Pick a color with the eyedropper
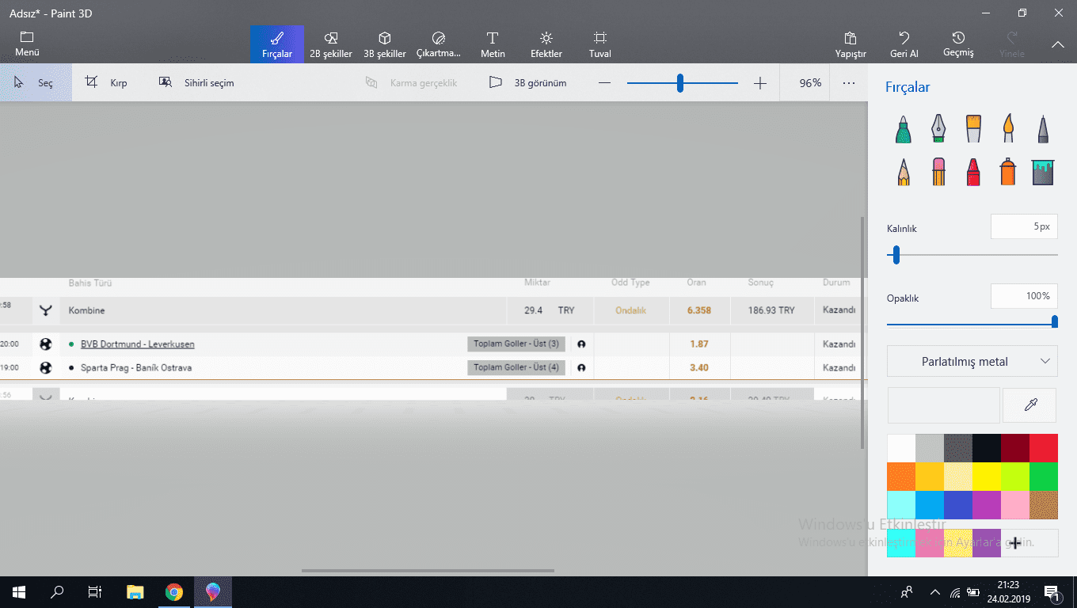The width and height of the screenshot is (1077, 608). pyautogui.click(x=1030, y=405)
